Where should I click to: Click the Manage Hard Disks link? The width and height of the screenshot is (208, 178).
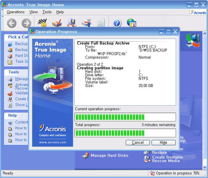coord(109,155)
